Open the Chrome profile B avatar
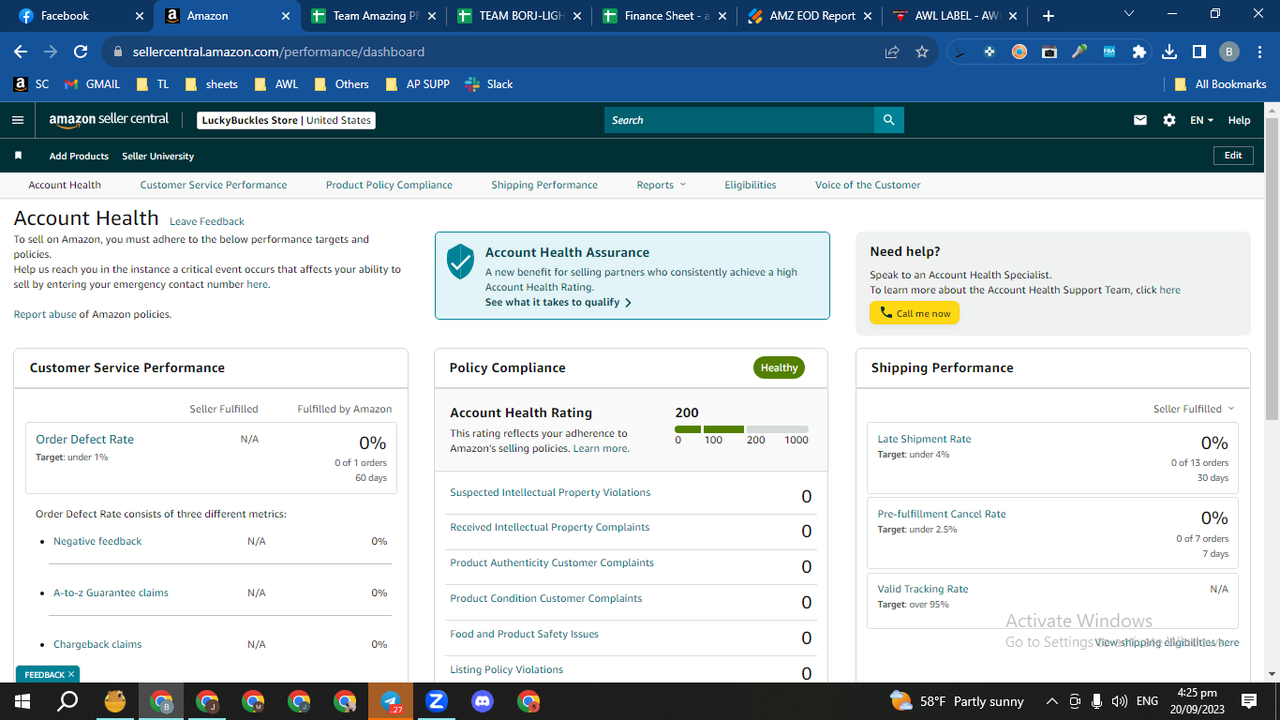 tap(1229, 52)
